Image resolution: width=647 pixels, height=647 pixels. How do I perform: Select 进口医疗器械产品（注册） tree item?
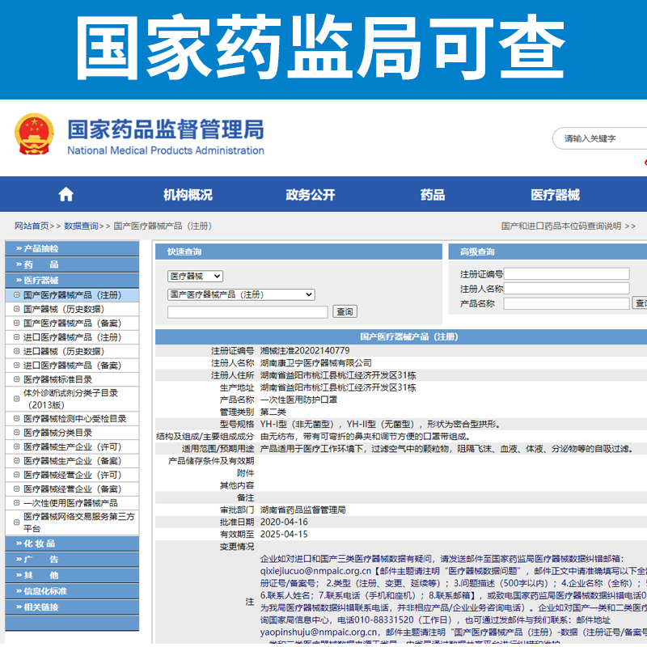tap(72, 337)
